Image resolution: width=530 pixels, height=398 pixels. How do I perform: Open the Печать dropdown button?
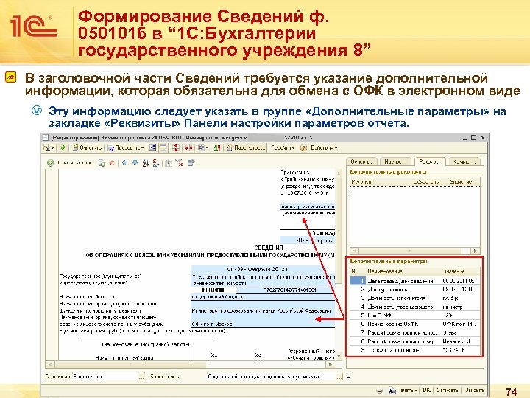pyautogui.click(x=403, y=390)
